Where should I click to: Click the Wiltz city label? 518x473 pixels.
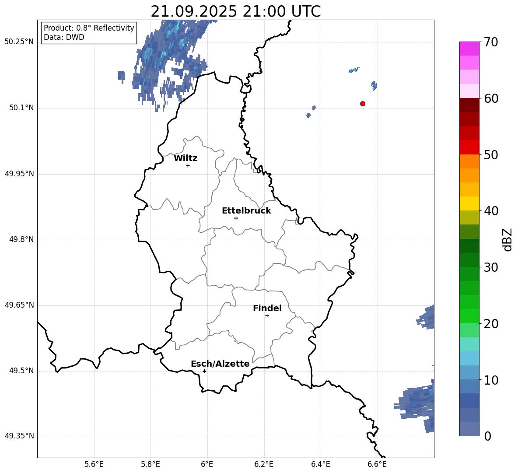click(185, 158)
